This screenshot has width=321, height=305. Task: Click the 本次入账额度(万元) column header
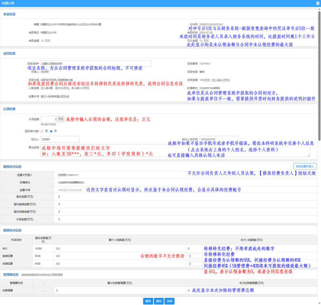tap(251, 240)
